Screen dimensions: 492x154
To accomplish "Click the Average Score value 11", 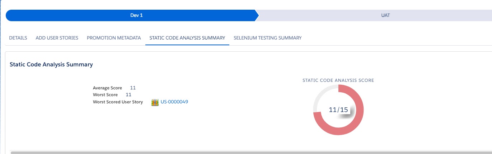I will [x=133, y=88].
